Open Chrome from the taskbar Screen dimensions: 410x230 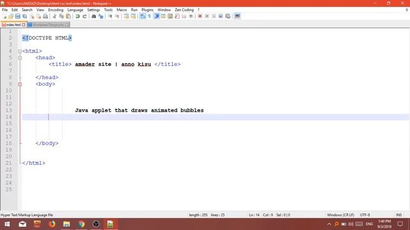(81, 224)
